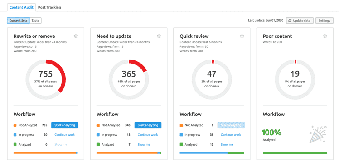Click orange Not Analyzed icon in Rewrite or remove
This screenshot has width=339, height=165.
15,125
